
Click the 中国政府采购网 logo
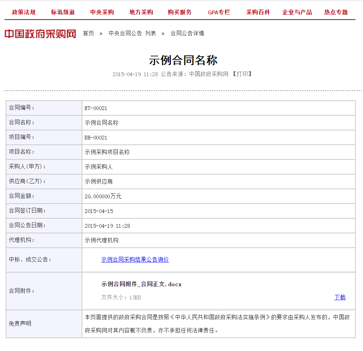pos(40,34)
